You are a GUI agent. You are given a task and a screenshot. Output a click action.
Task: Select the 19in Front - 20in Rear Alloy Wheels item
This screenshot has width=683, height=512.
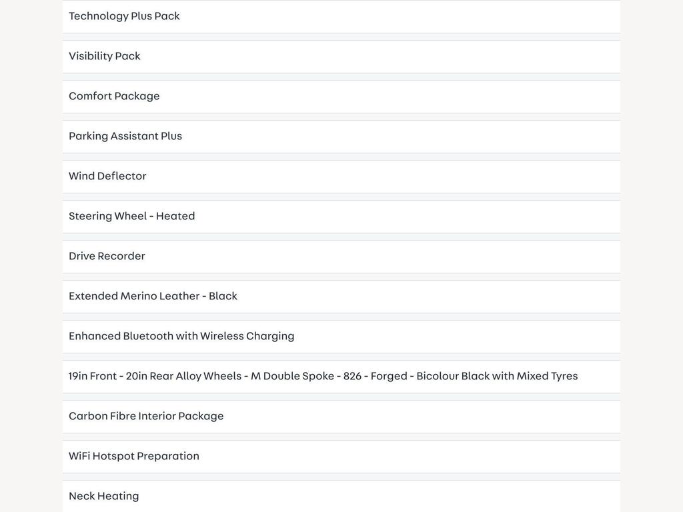click(341, 377)
